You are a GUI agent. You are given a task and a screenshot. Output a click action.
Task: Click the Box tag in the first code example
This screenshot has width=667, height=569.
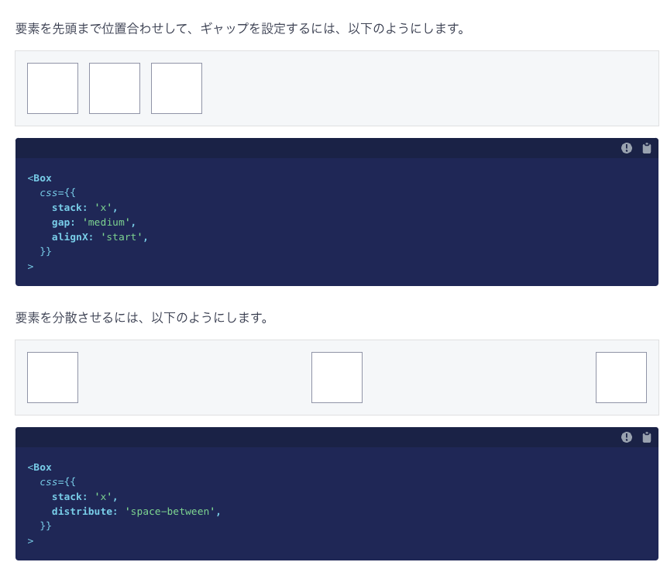[40, 178]
